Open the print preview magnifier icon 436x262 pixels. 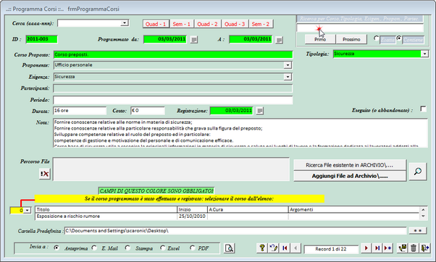[230, 248]
